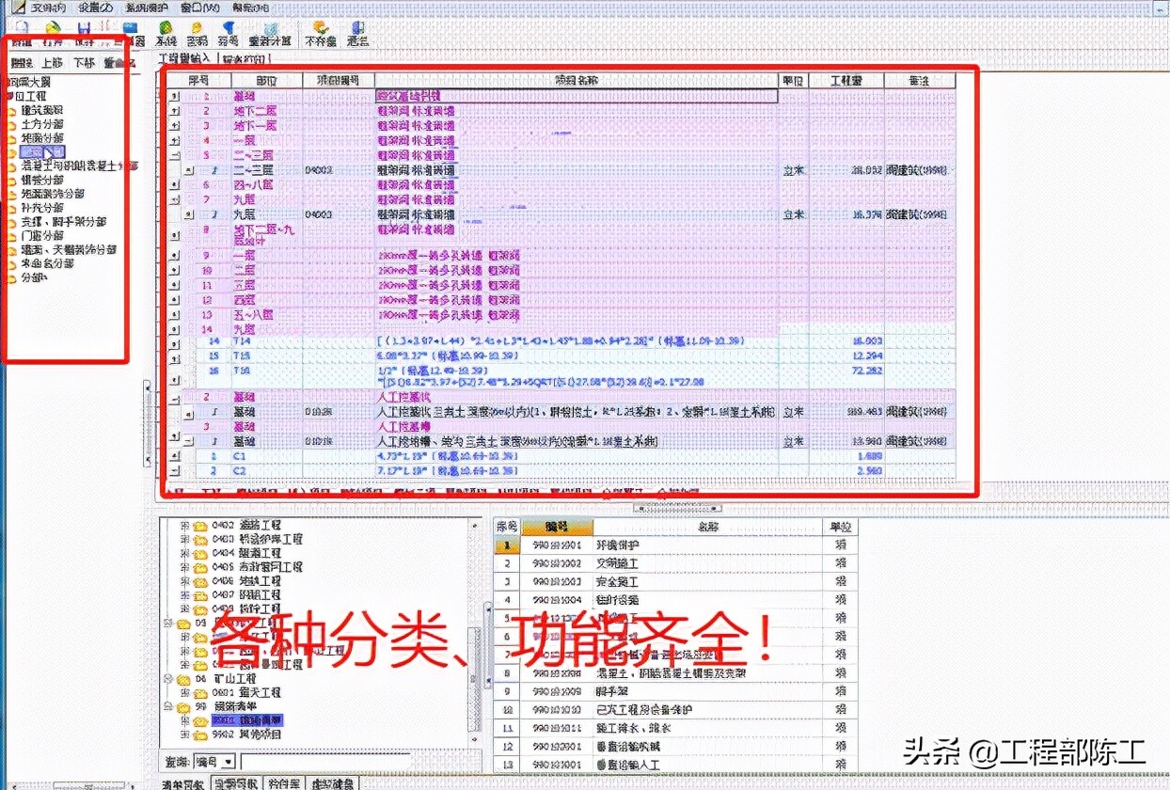Expand row 14 in the project grid
Image resolution: width=1170 pixels, height=790 pixels.
[175, 328]
